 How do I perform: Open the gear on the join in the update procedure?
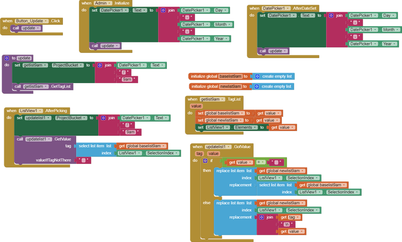tap(100, 65)
